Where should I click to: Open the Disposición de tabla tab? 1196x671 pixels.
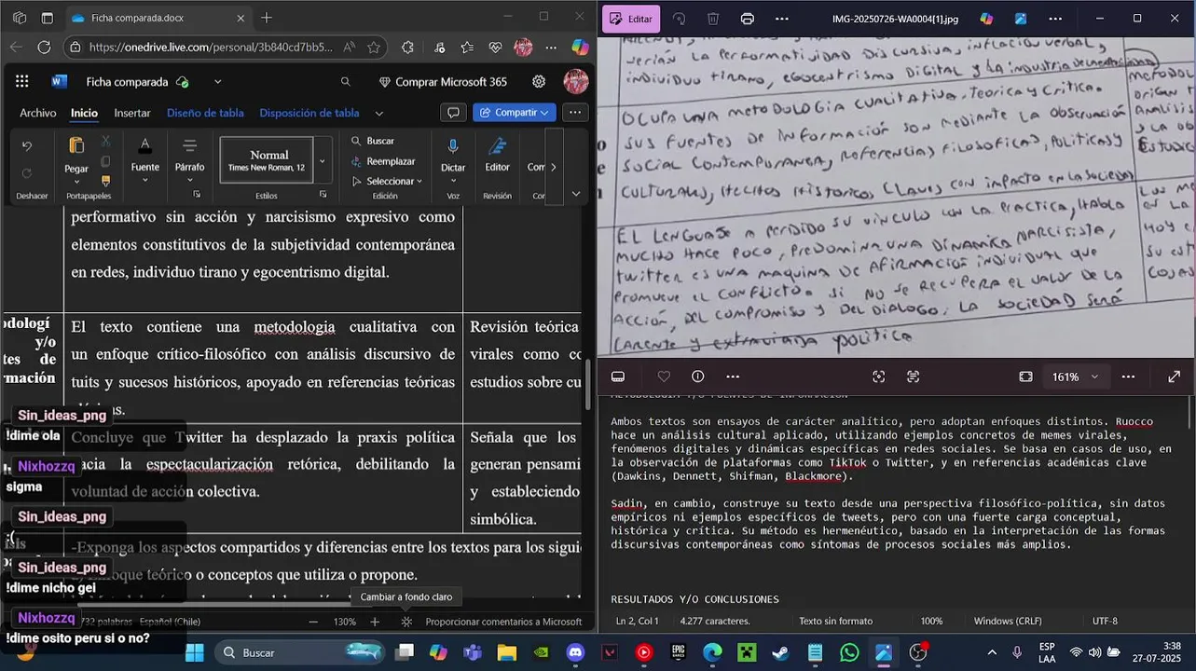point(309,113)
